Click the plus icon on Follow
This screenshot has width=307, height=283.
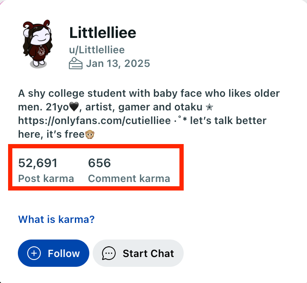tap(34, 253)
